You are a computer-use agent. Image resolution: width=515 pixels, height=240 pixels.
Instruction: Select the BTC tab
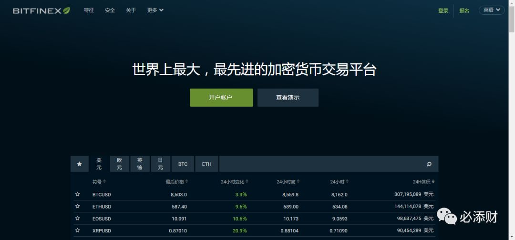(183, 164)
